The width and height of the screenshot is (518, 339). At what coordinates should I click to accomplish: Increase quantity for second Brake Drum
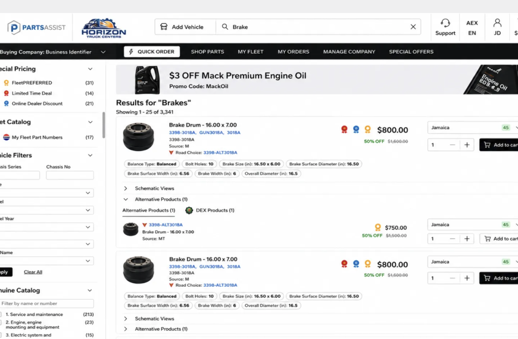pyautogui.click(x=467, y=278)
